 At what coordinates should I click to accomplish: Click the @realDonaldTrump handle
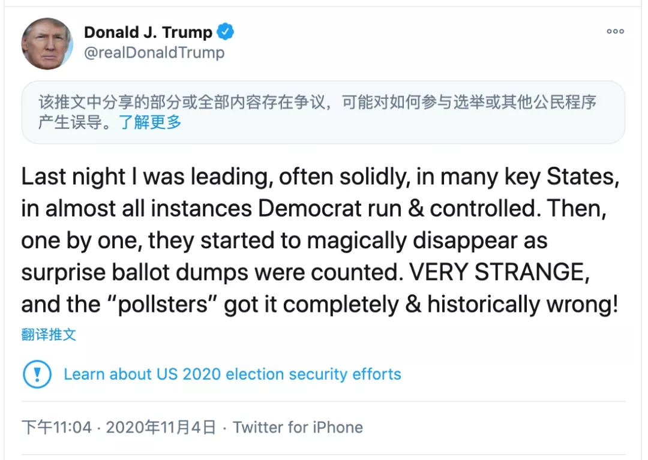(x=154, y=53)
